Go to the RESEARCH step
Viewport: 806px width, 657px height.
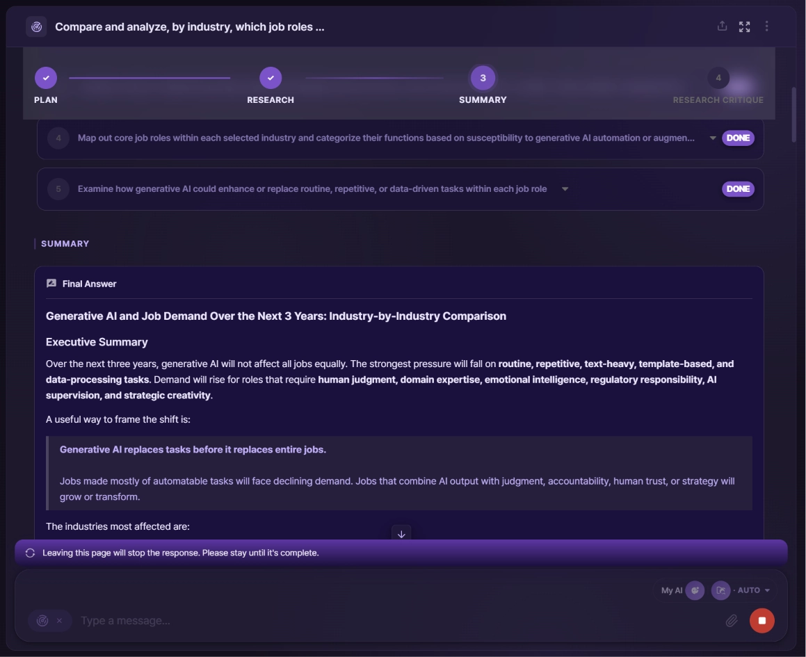[271, 78]
